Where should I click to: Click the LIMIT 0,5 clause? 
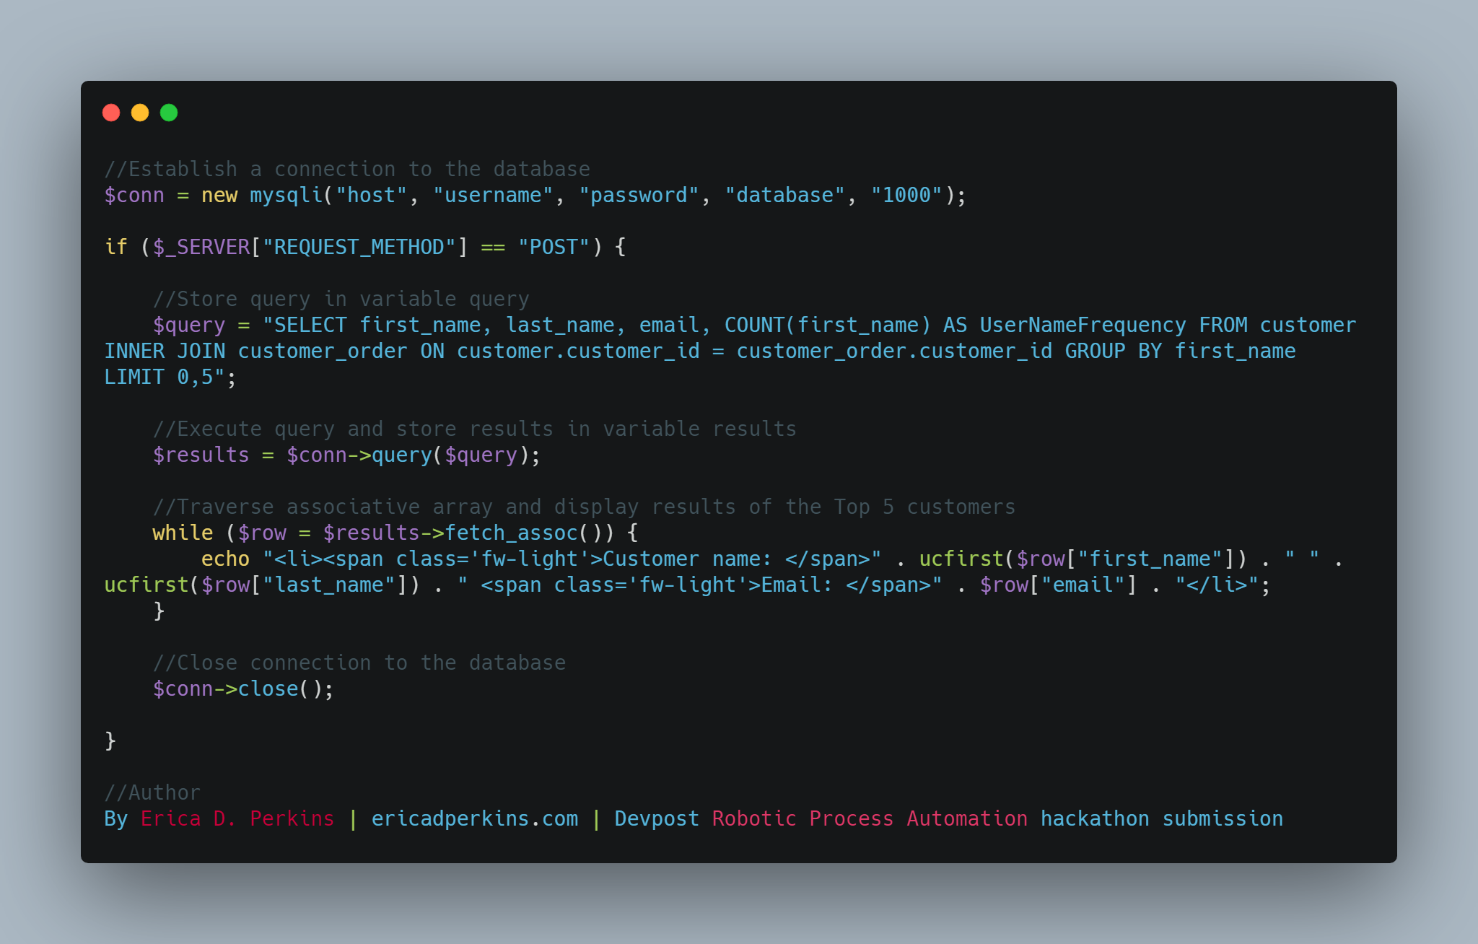(159, 377)
